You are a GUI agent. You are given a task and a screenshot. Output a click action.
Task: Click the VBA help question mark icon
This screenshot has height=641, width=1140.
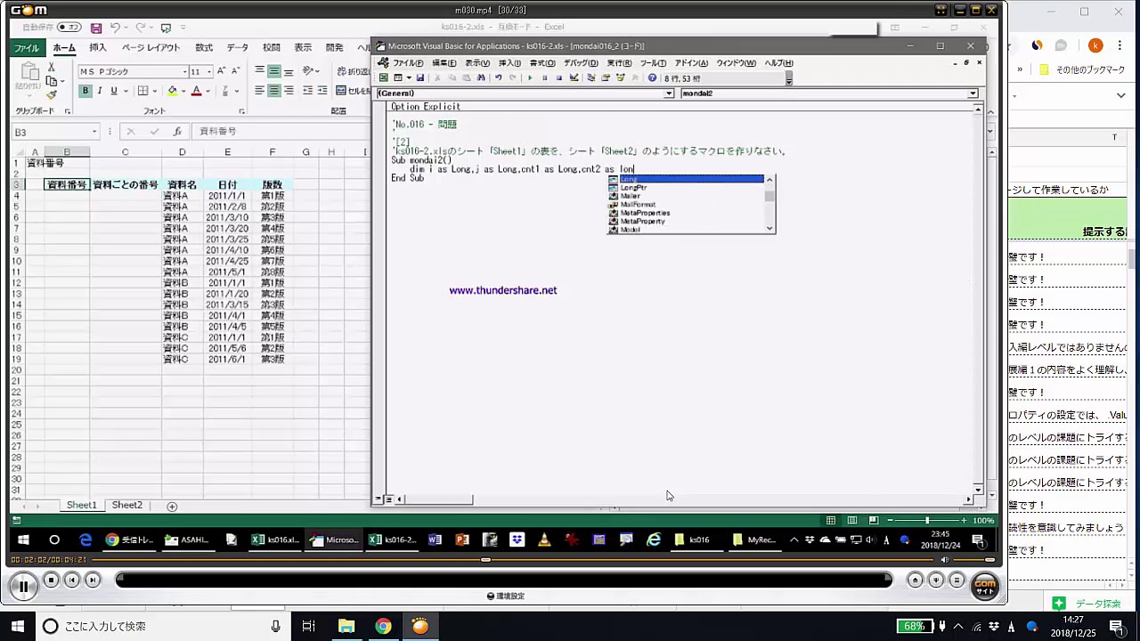[x=652, y=78]
